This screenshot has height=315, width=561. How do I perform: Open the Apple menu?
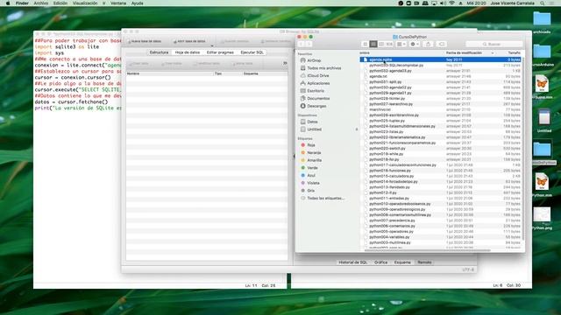[x=8, y=3]
